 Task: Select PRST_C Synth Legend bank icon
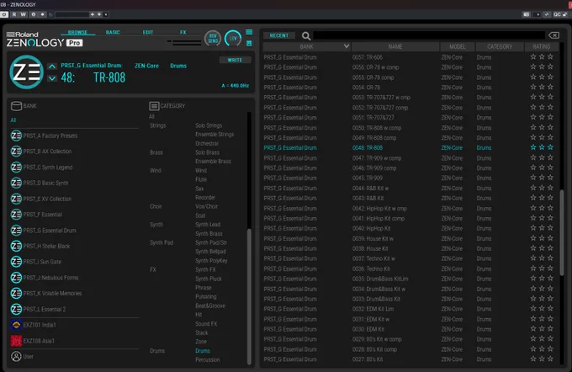16,167
